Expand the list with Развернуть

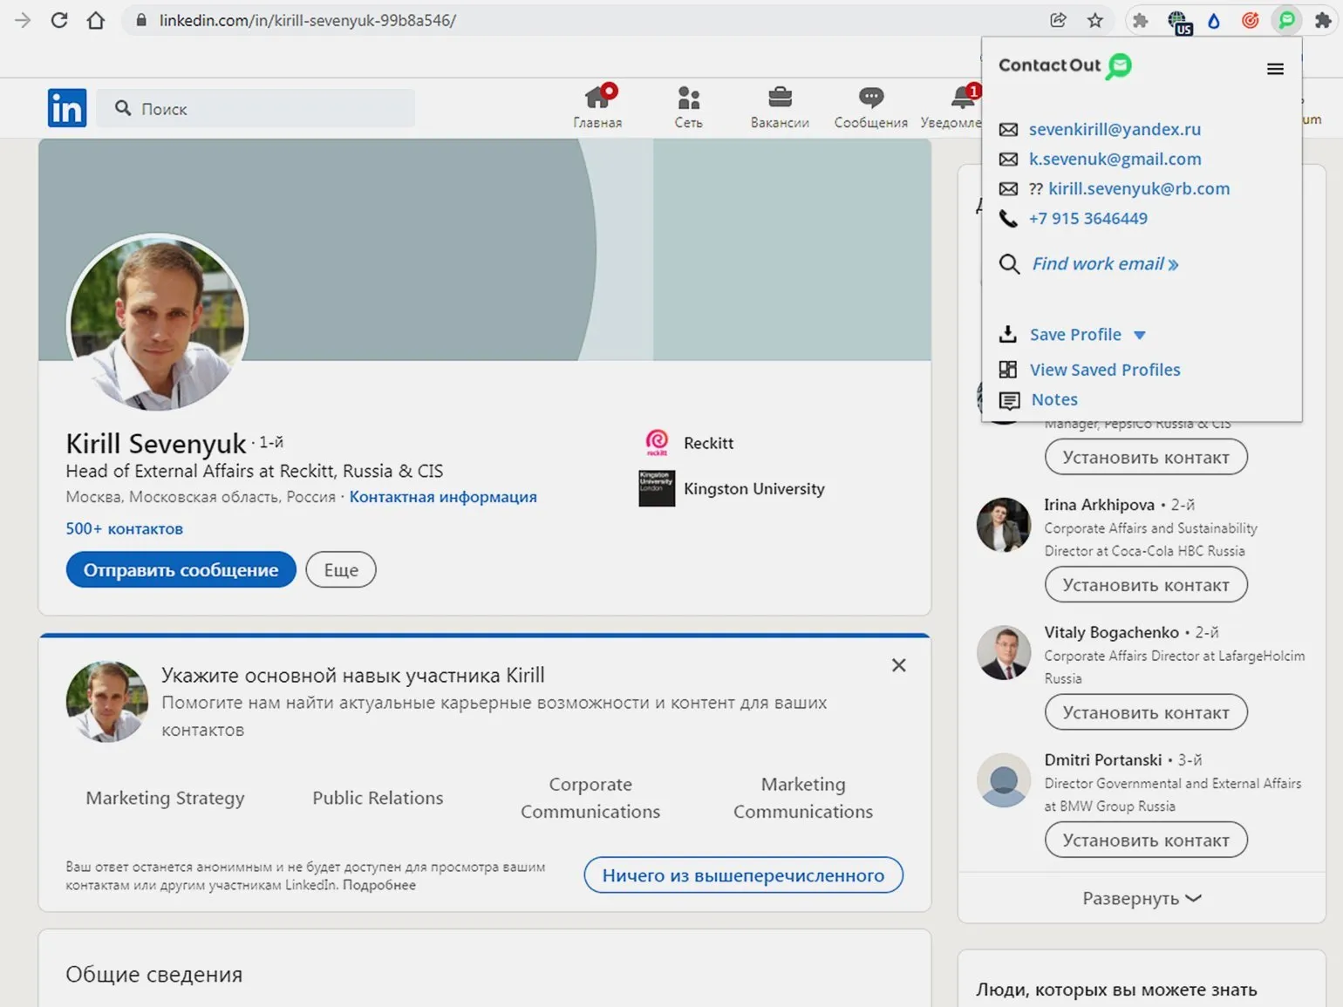(1142, 898)
